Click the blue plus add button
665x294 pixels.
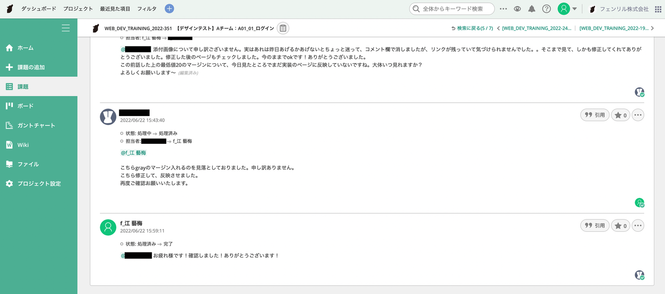[169, 9]
